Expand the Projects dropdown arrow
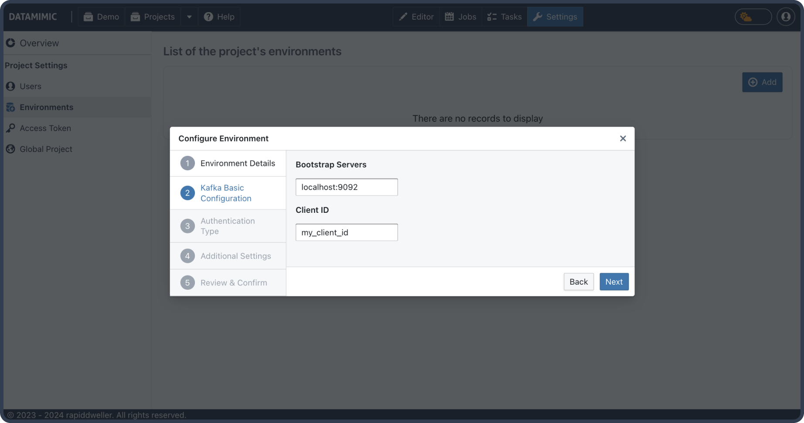Image resolution: width=804 pixels, height=423 pixels. (189, 17)
